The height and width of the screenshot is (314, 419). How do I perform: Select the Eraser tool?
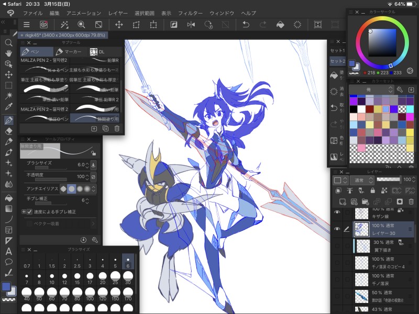click(8, 131)
